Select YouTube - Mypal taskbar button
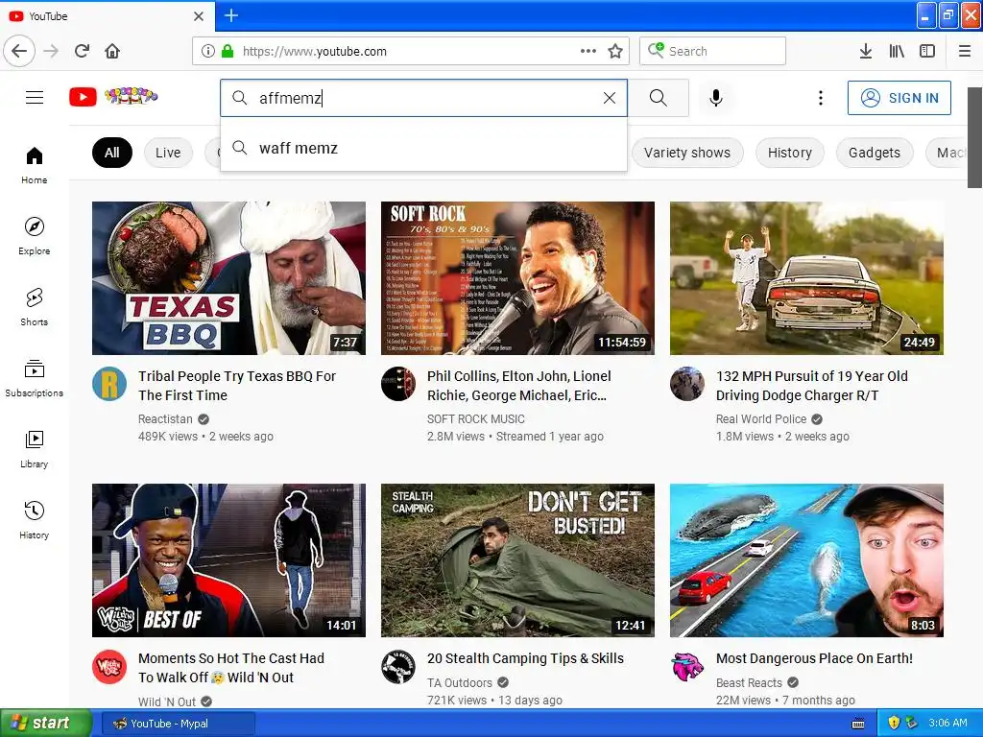 [x=178, y=724]
